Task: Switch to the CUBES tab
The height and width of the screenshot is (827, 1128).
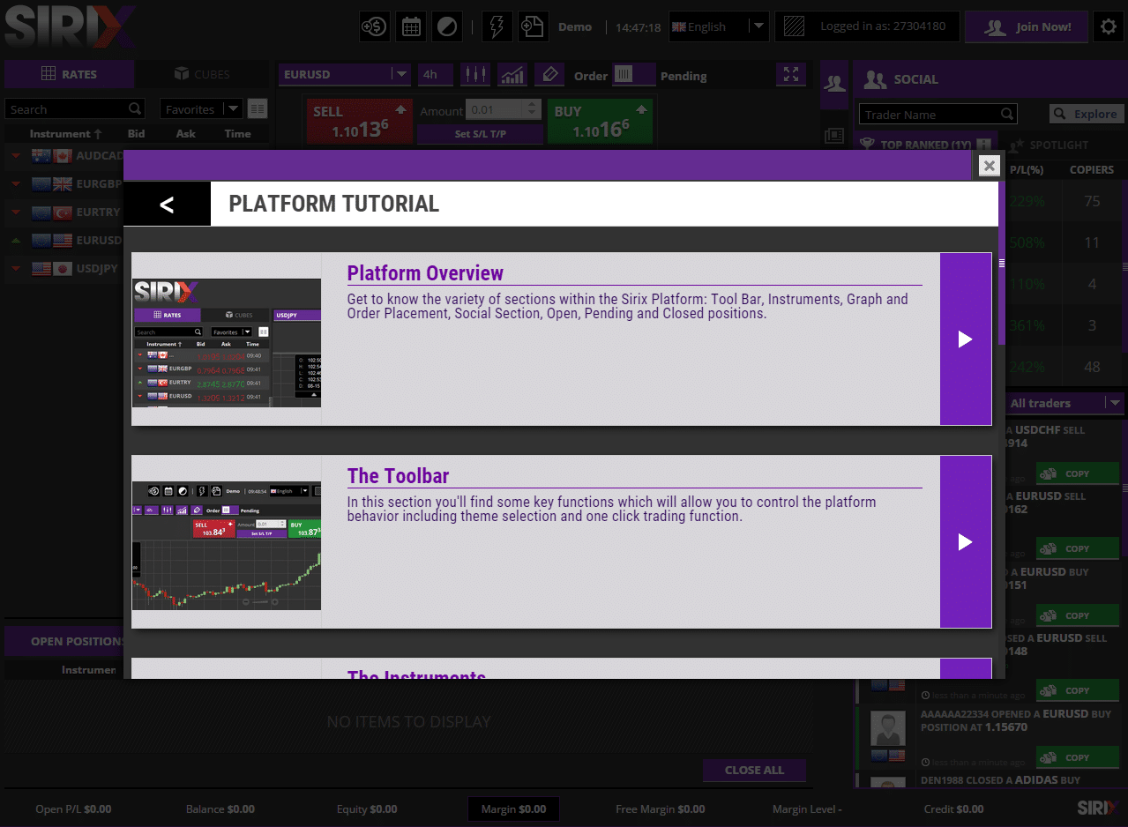Action: coord(202,74)
